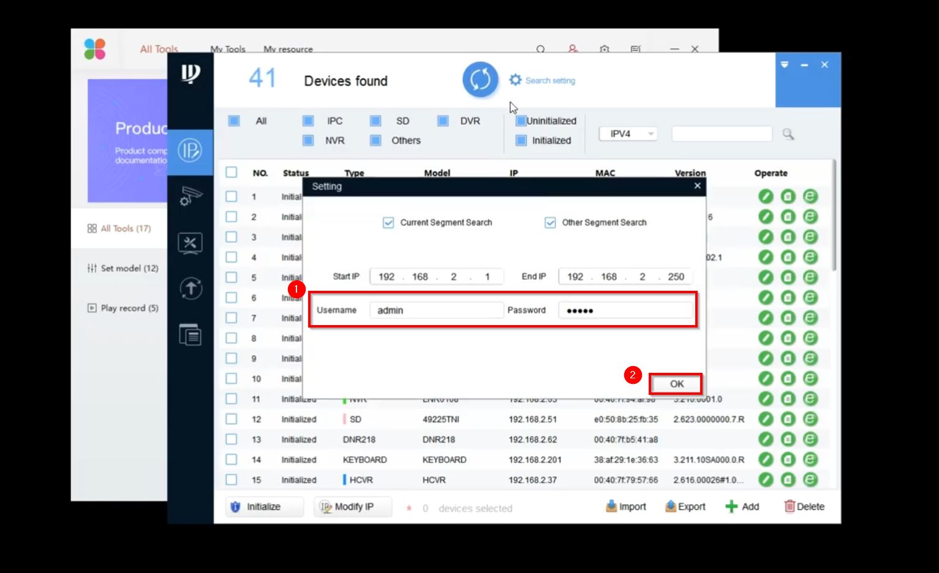The width and height of the screenshot is (939, 573).
Task: Click the Password input field
Action: pyautogui.click(x=625, y=310)
